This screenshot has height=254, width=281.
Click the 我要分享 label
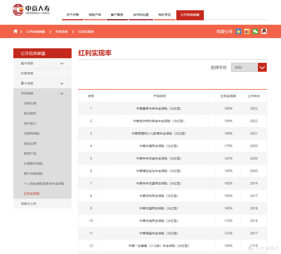[x=224, y=32]
